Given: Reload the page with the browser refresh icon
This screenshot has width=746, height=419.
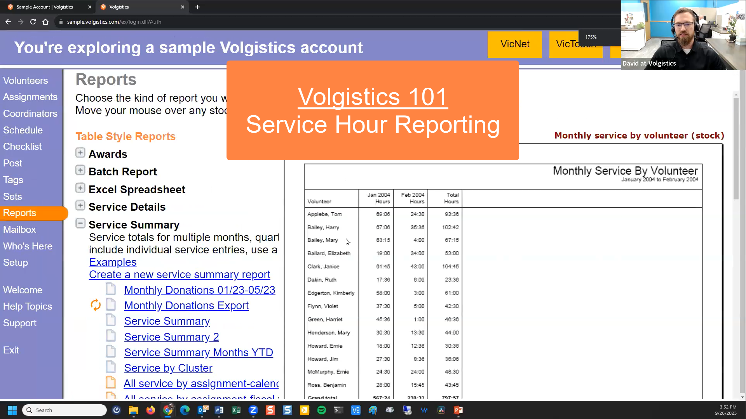Looking at the screenshot, I should click(33, 22).
